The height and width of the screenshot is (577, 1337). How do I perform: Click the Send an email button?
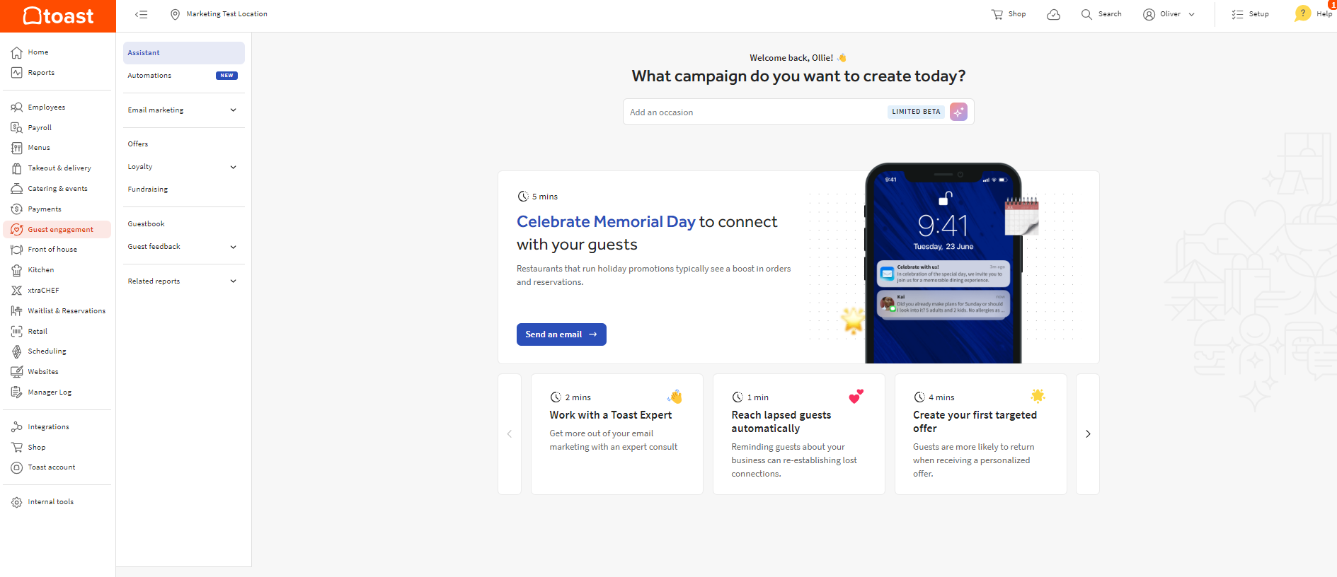[561, 334]
